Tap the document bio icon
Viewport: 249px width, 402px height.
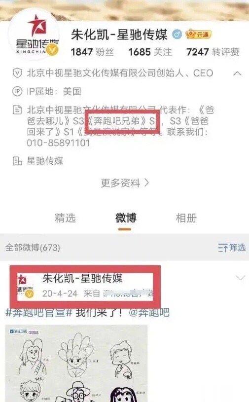click(17, 110)
